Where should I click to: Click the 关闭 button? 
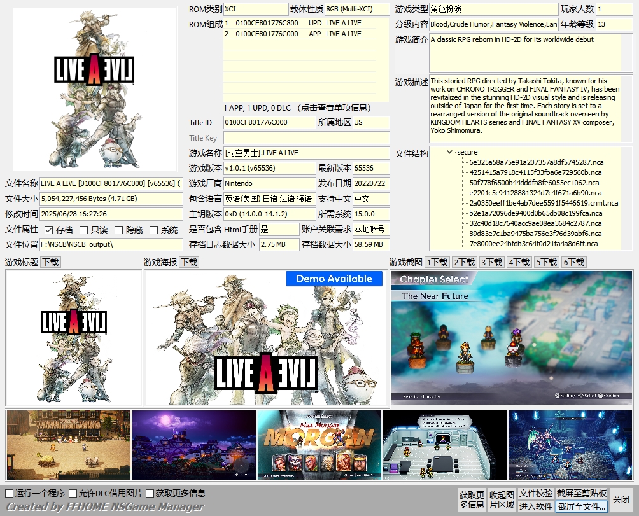[x=621, y=499]
